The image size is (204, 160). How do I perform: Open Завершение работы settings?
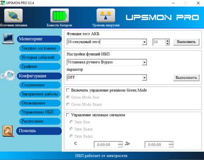(x=40, y=94)
